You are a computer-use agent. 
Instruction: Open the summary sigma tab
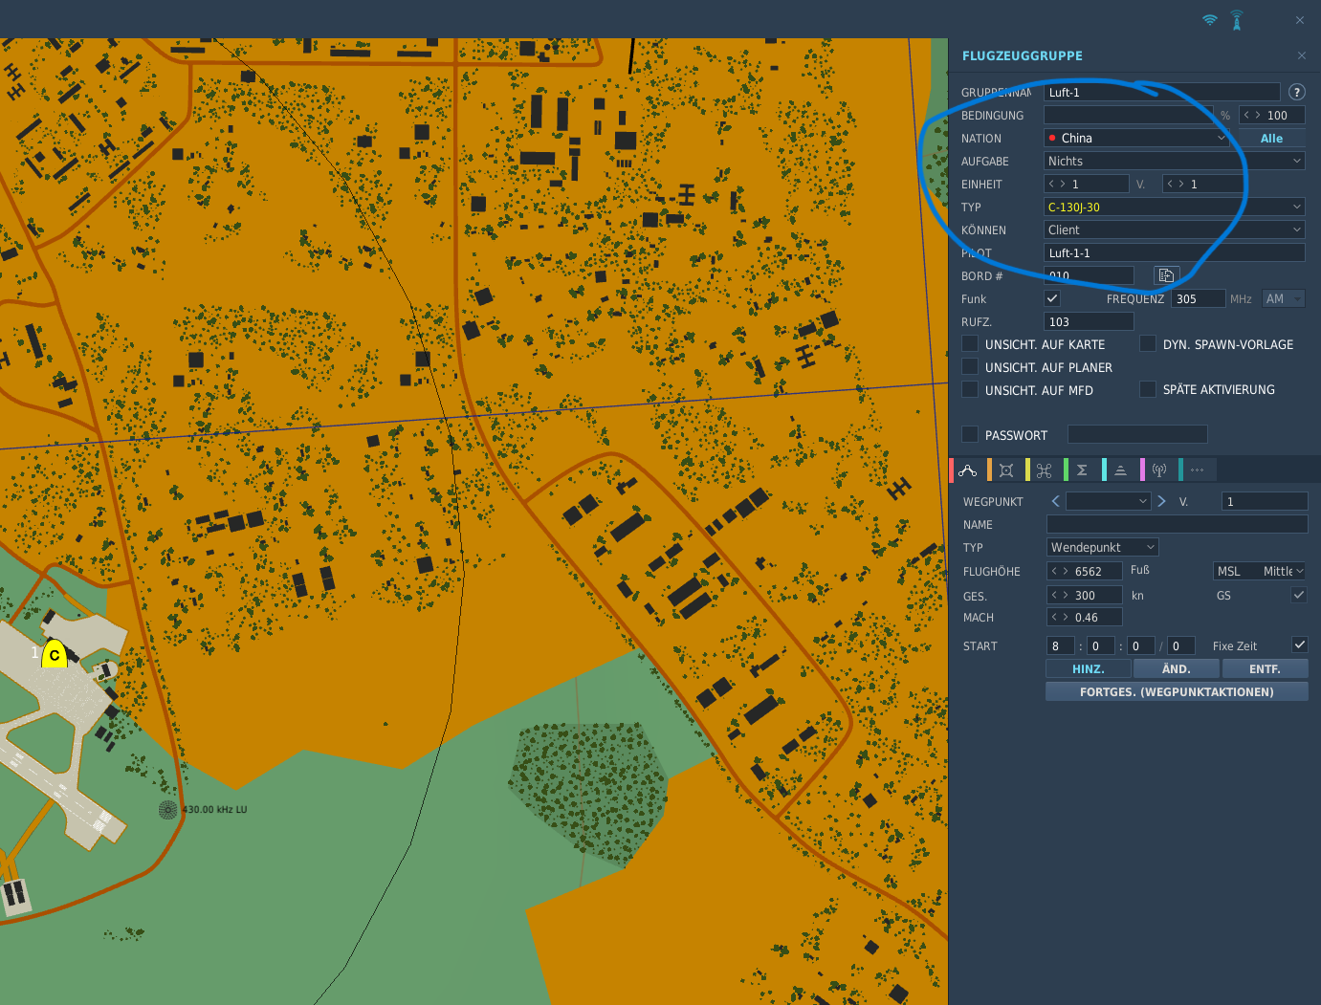(1082, 470)
